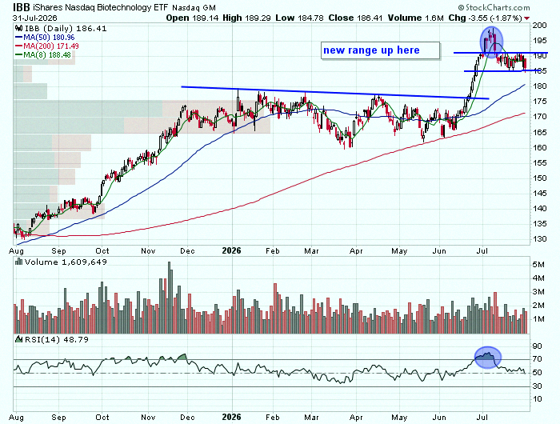
Task: Click the 30 RSI axis label
Action: (537, 386)
